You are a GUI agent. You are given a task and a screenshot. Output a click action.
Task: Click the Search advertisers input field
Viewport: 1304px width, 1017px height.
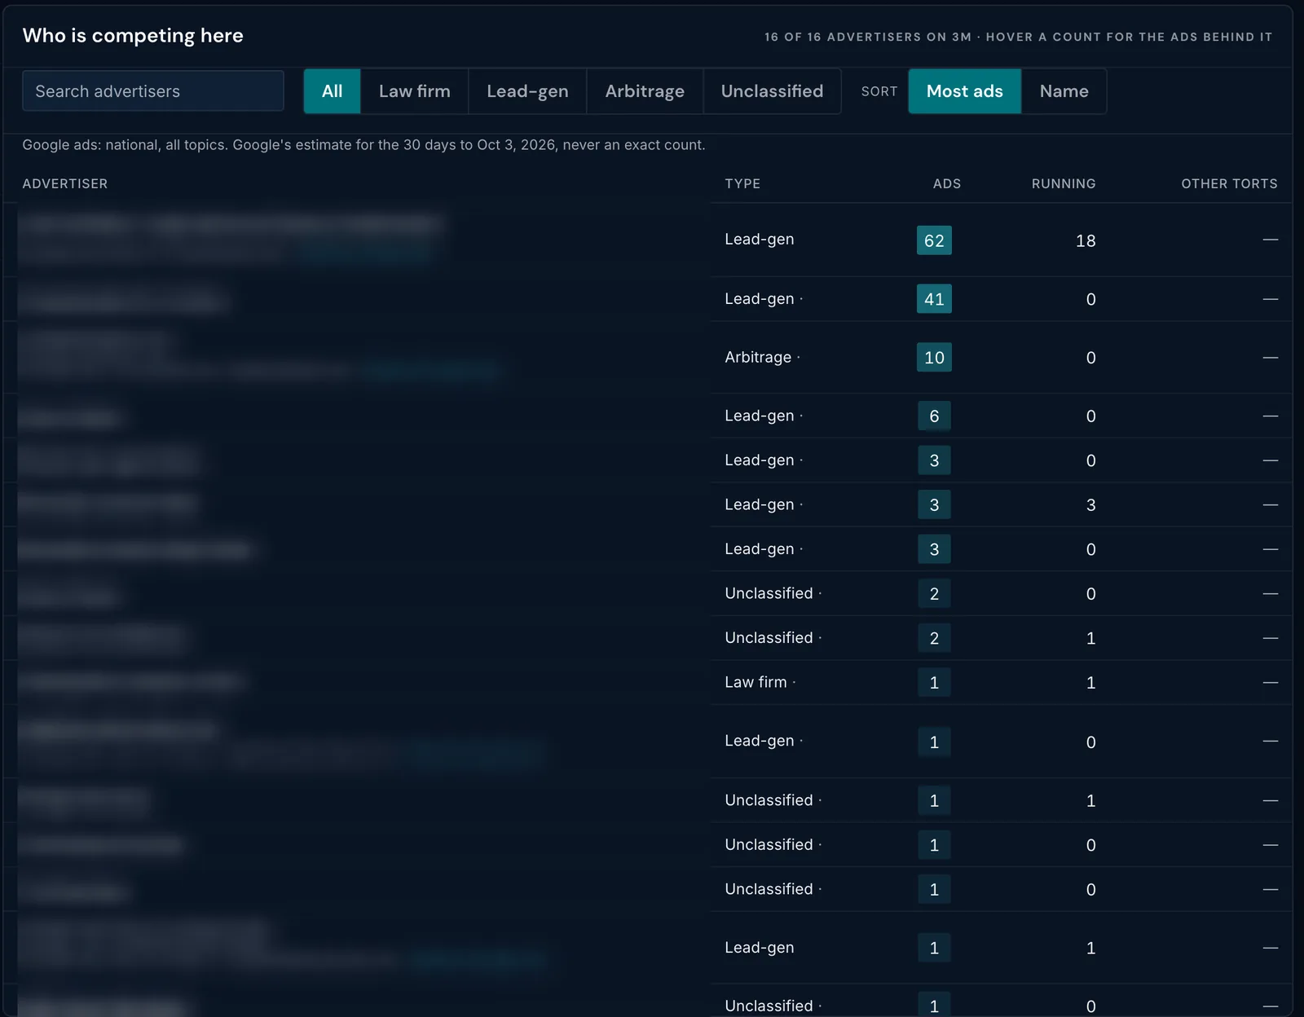coord(153,91)
